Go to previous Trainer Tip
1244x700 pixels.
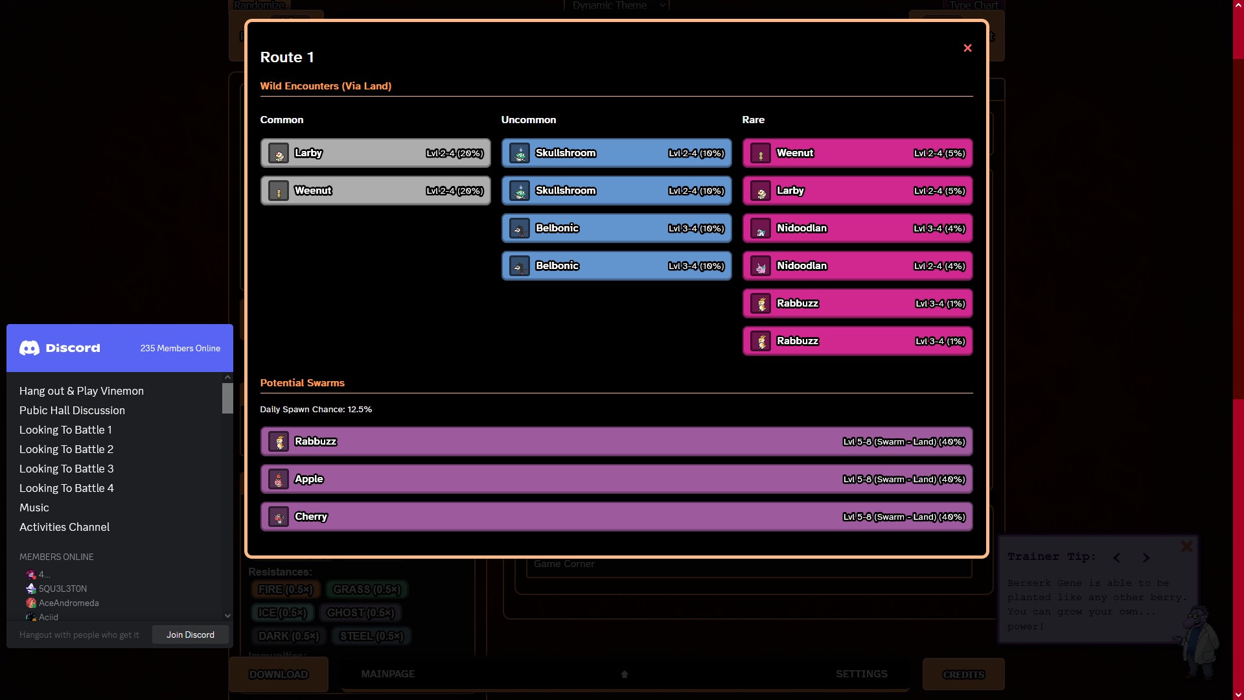coord(1116,557)
